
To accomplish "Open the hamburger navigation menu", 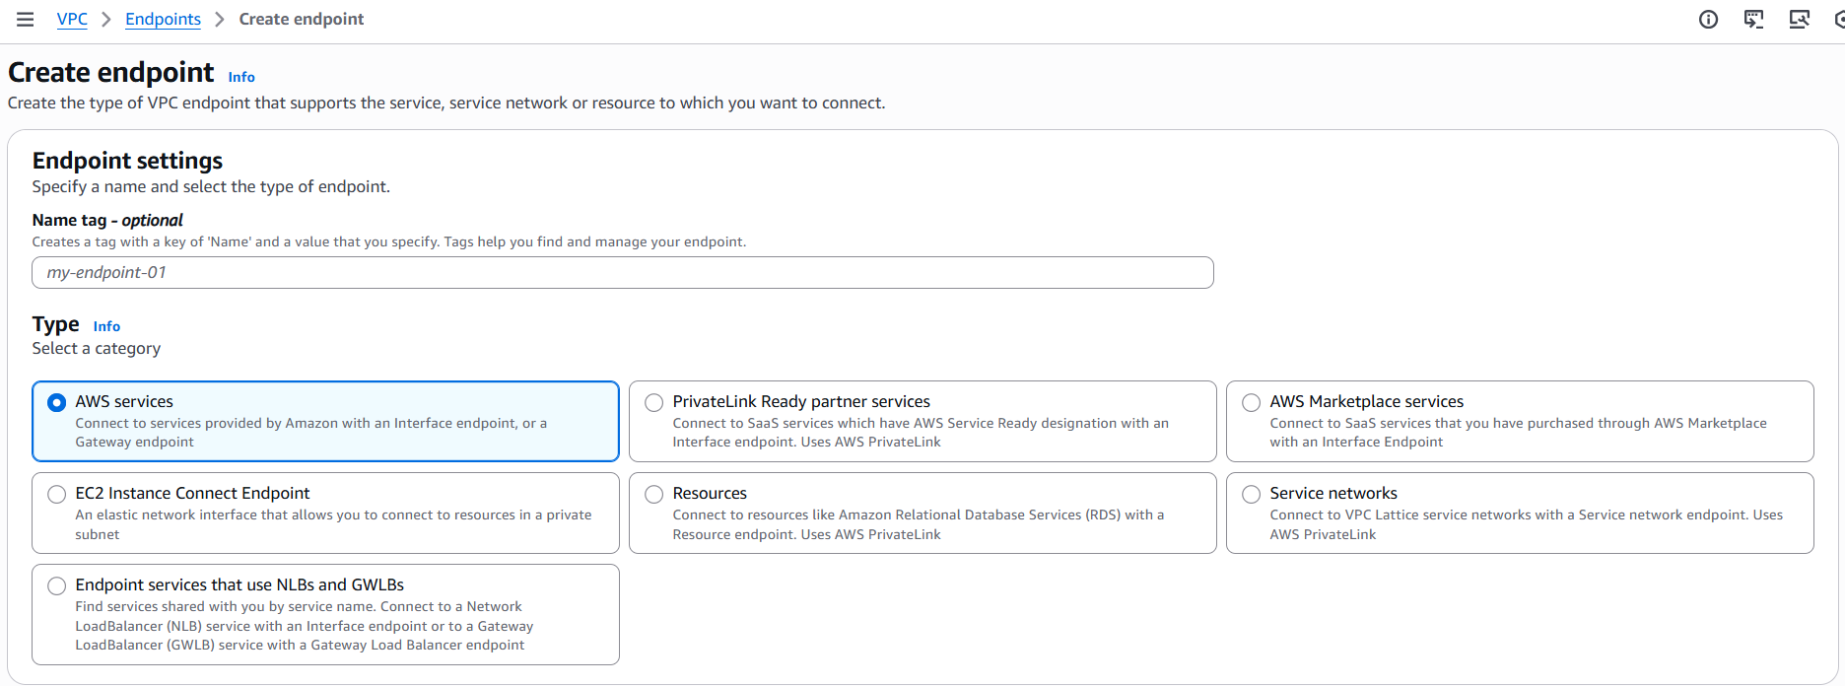I will (x=26, y=20).
